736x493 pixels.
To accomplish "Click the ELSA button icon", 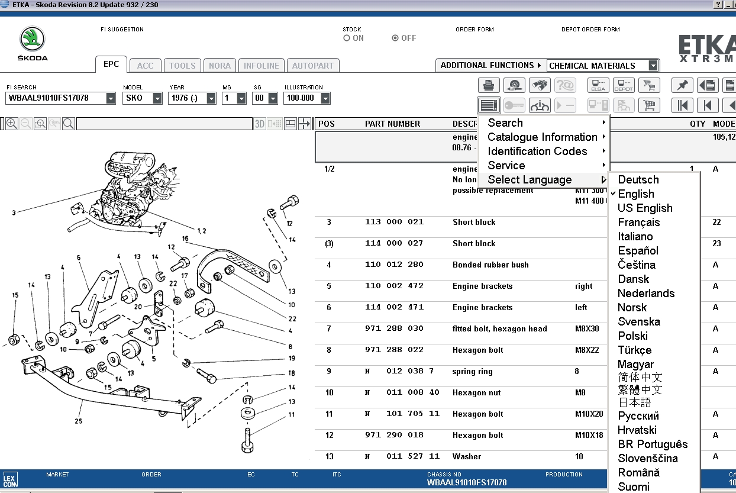I will point(598,86).
